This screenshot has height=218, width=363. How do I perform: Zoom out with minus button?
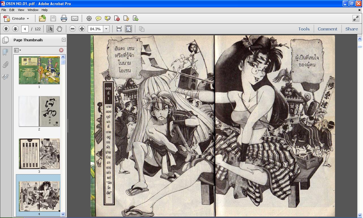point(72,29)
